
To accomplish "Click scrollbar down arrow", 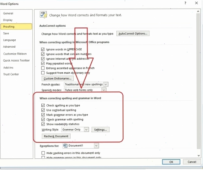I will point(199,156).
